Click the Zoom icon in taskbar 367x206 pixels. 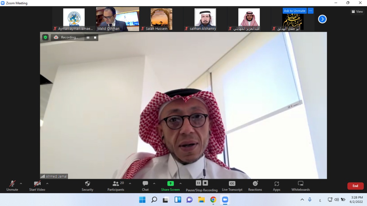tap(225, 200)
